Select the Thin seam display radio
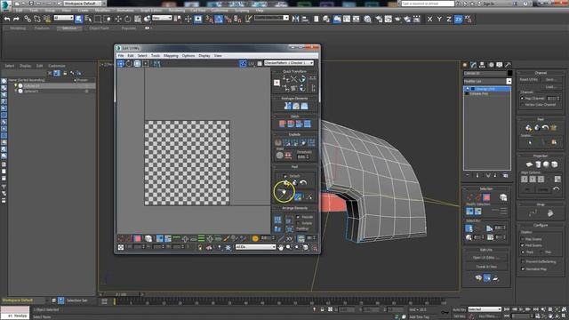Viewport: 569px width, 320px height. click(x=541, y=252)
